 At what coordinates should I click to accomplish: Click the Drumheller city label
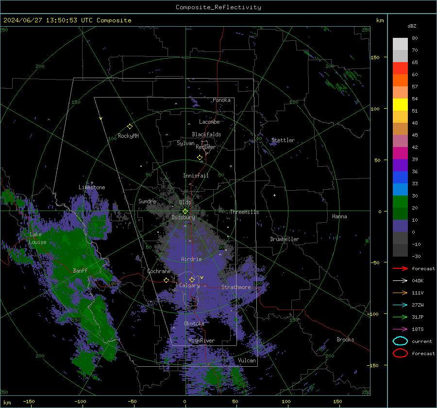pos(285,239)
